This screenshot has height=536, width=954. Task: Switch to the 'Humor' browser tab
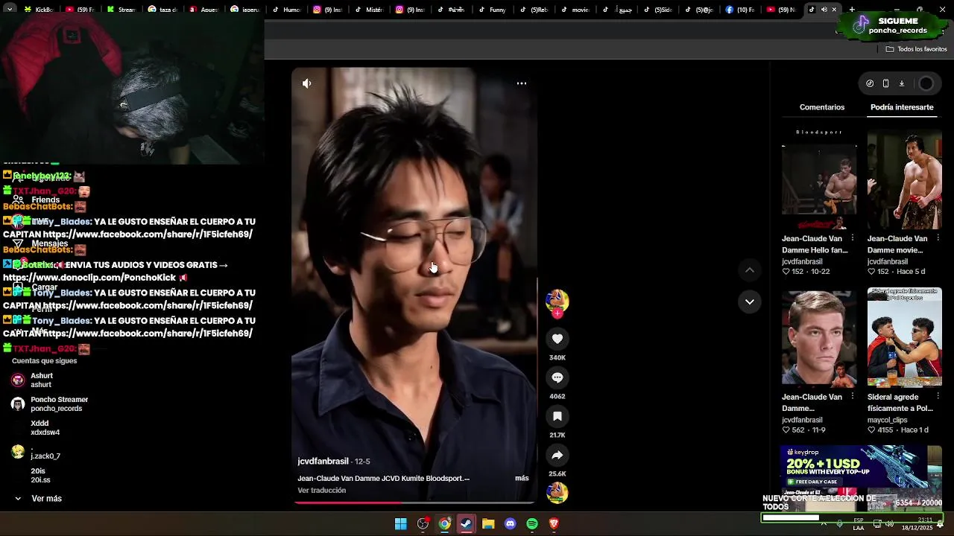coord(287,10)
